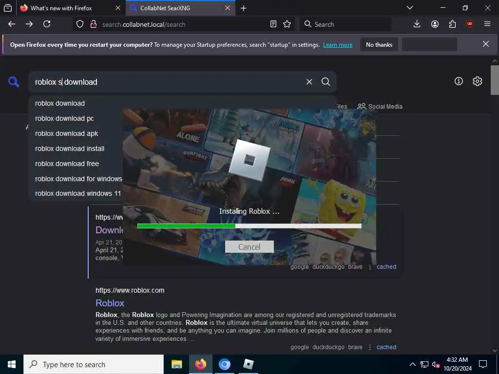Screen dimensions: 499x374
Task: Open the taskbar clock and date
Action: (x=457, y=364)
